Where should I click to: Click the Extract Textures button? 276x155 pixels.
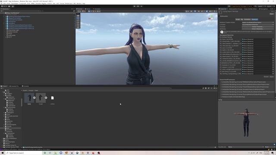click(x=257, y=27)
